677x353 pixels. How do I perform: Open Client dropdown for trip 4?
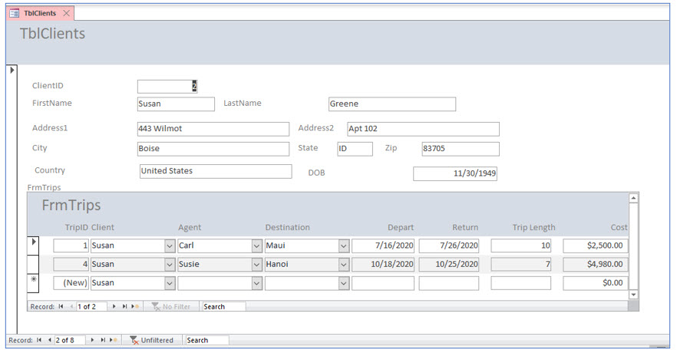click(170, 265)
